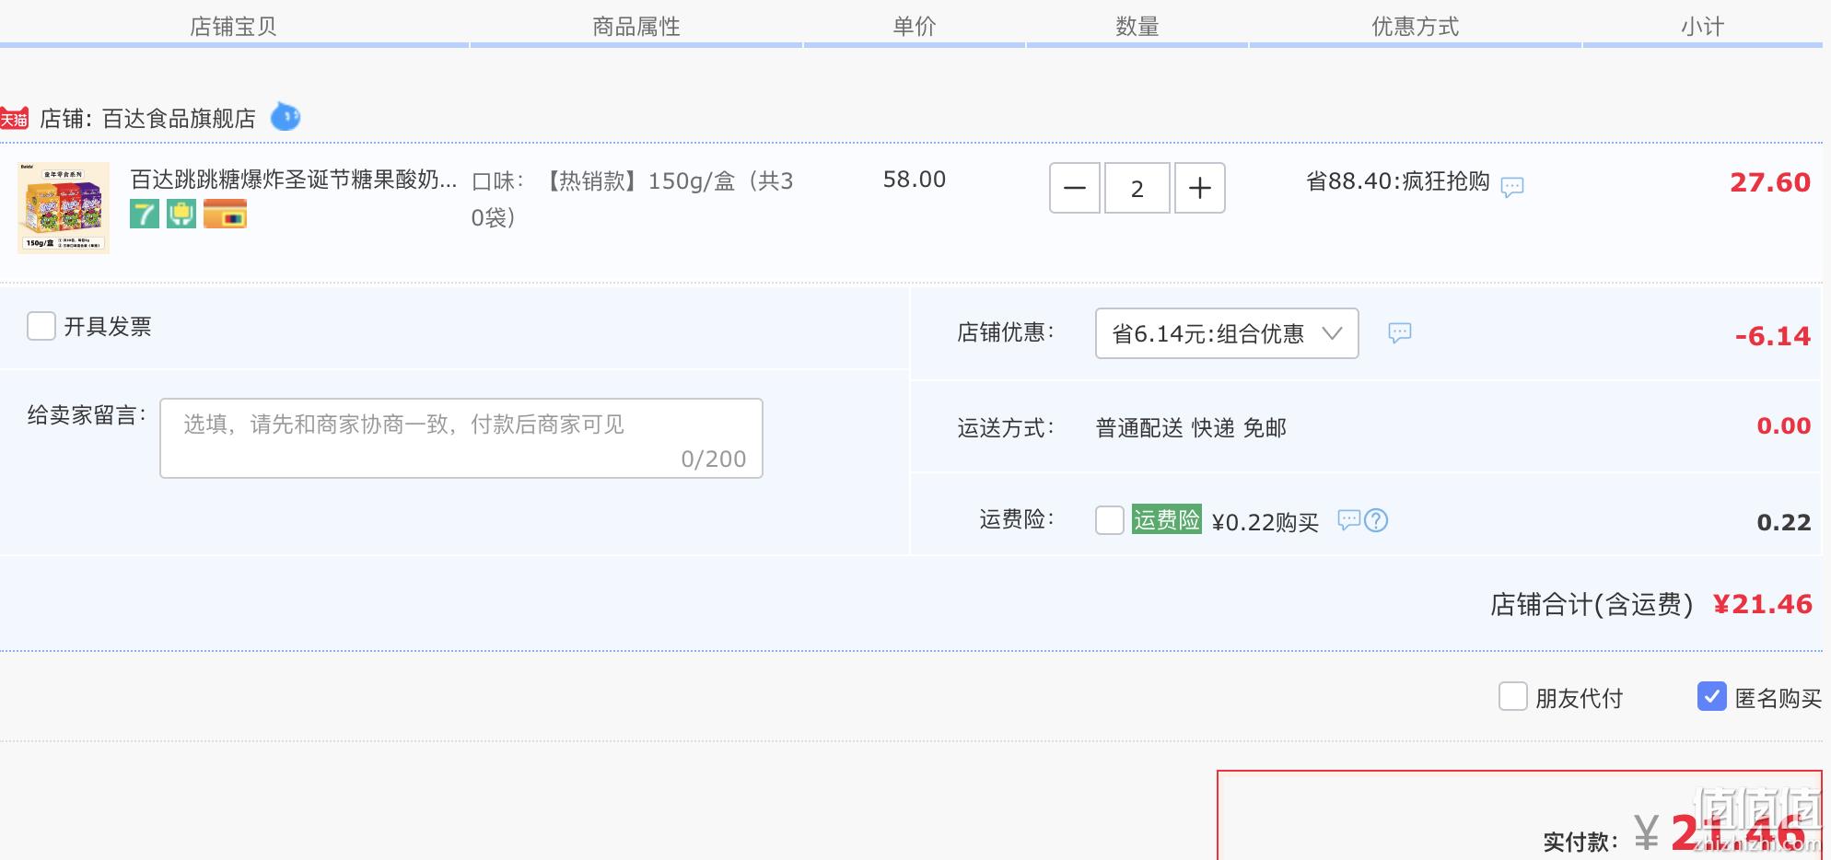Decrease quantity with the minus button
This screenshot has height=860, width=1831.
(x=1075, y=188)
